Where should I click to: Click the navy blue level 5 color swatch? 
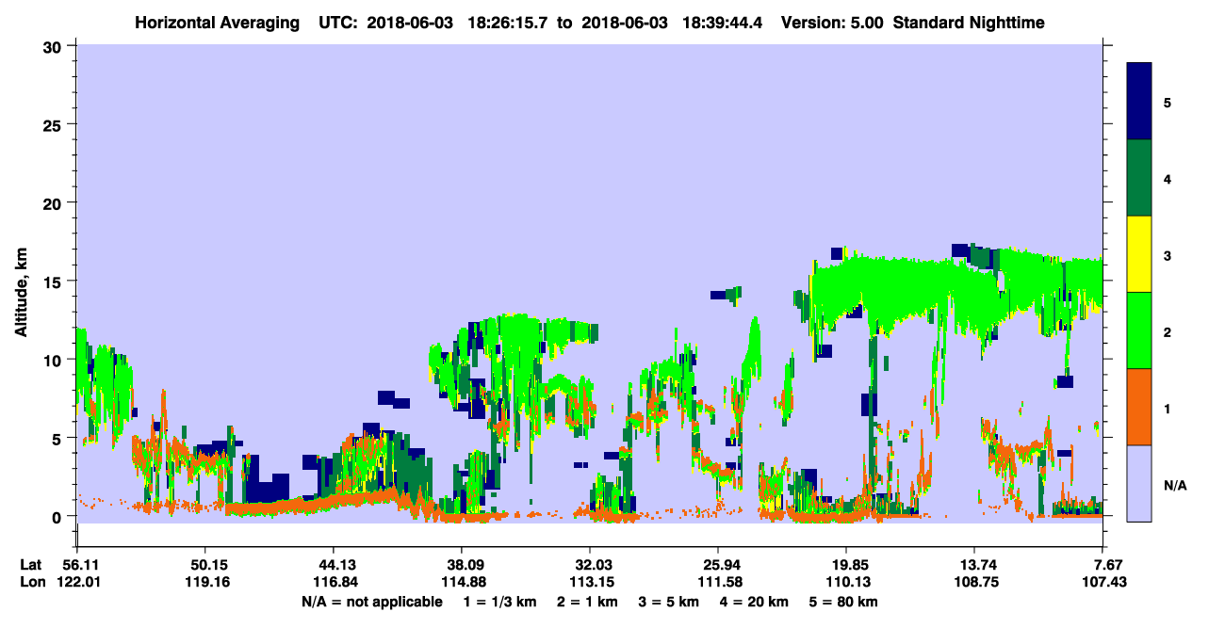click(x=1139, y=102)
